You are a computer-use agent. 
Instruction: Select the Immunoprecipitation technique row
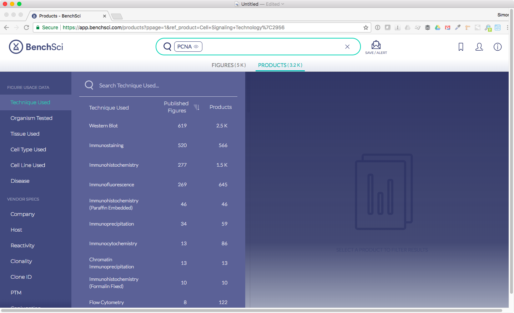(x=158, y=224)
